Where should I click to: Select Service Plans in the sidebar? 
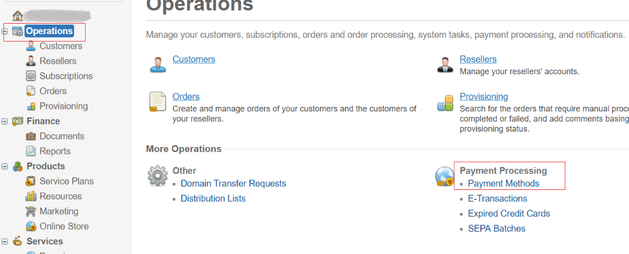tap(67, 181)
